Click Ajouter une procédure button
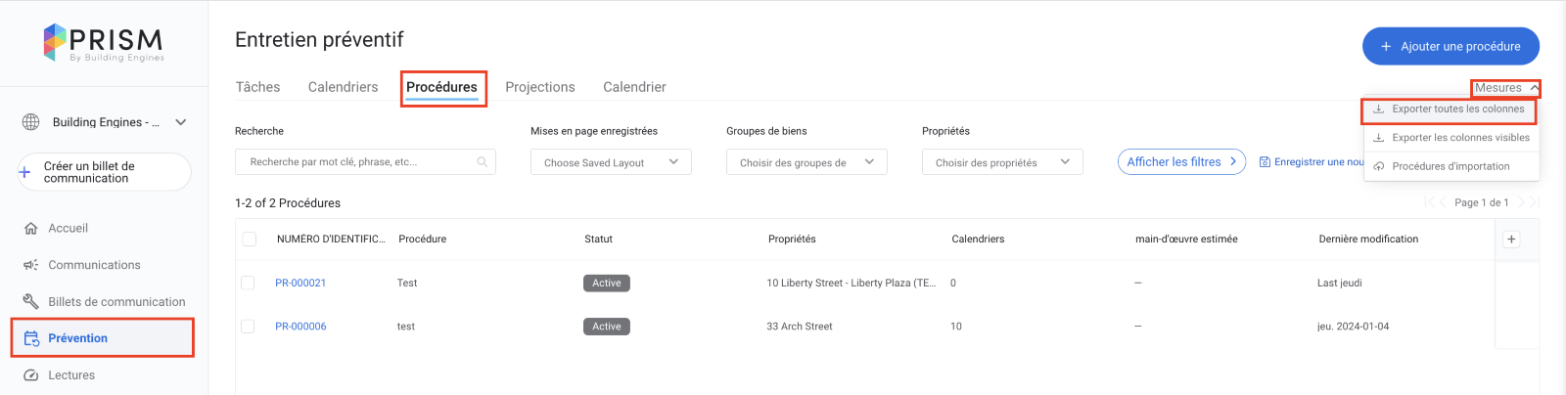 point(1451,46)
